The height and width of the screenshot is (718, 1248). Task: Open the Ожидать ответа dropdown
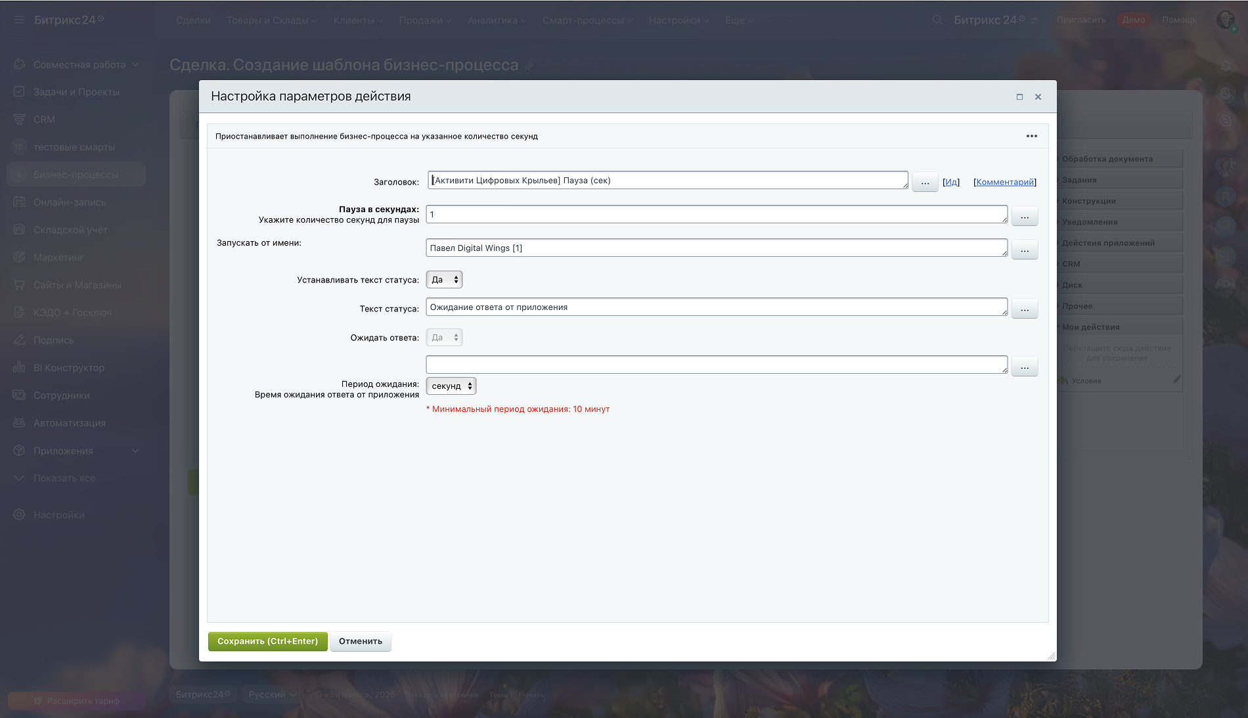pyautogui.click(x=445, y=338)
